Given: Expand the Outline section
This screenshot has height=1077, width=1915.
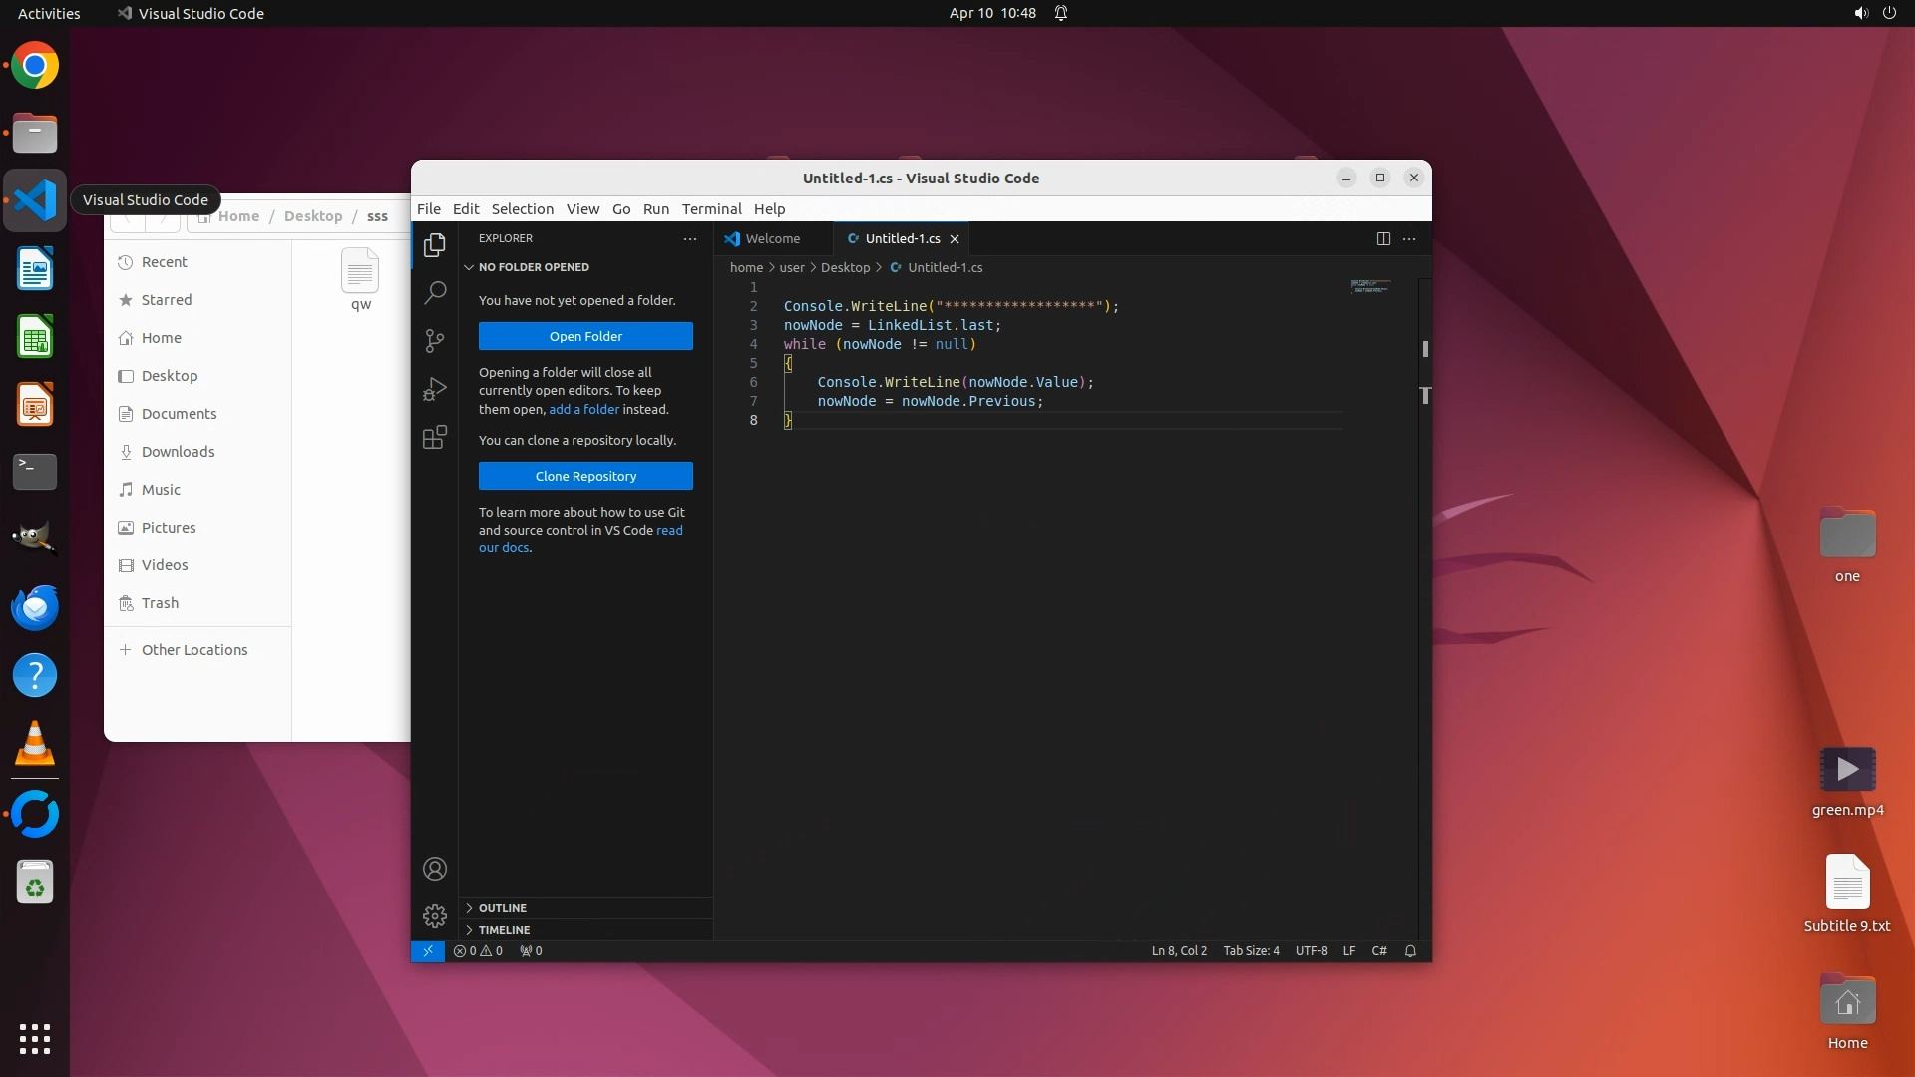Looking at the screenshot, I should click(x=502, y=908).
